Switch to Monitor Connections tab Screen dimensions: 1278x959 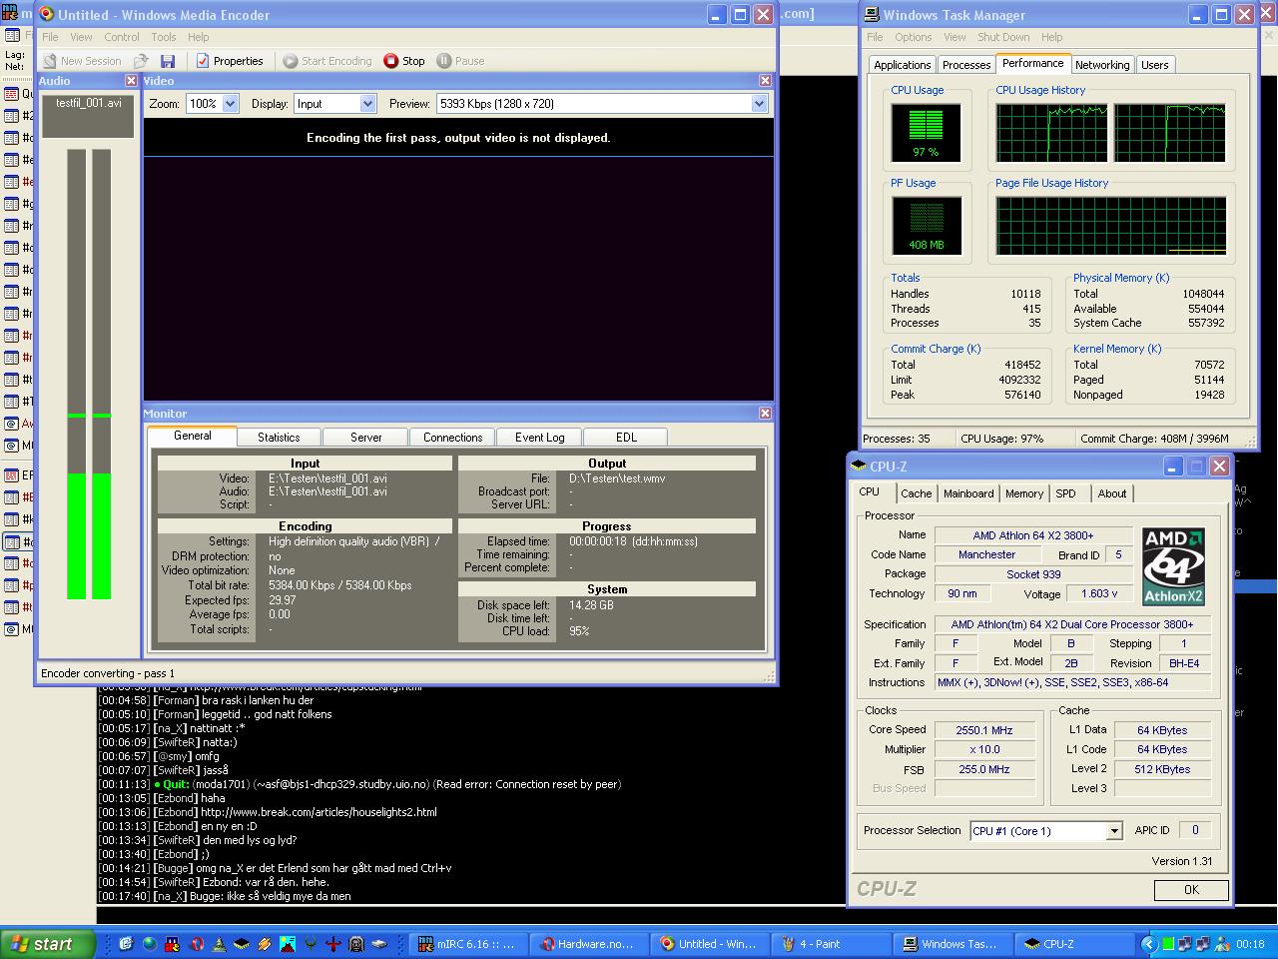click(453, 438)
